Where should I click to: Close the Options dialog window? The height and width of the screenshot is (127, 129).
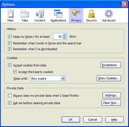click(125, 4)
